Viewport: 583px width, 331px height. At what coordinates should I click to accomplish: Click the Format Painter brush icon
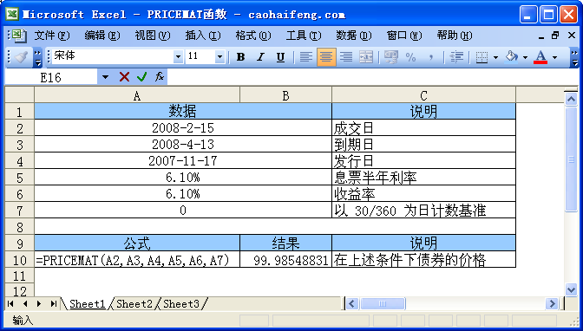pos(21,57)
